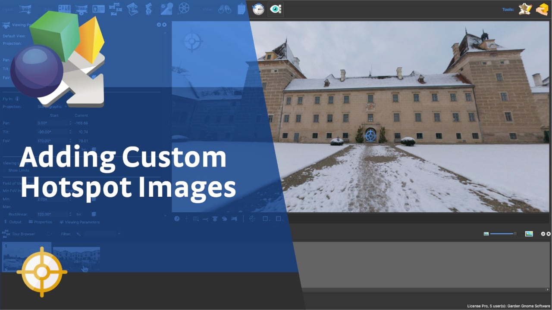Click the large thumbnail size icon
Viewport: 552px width, 310px height.
click(529, 234)
